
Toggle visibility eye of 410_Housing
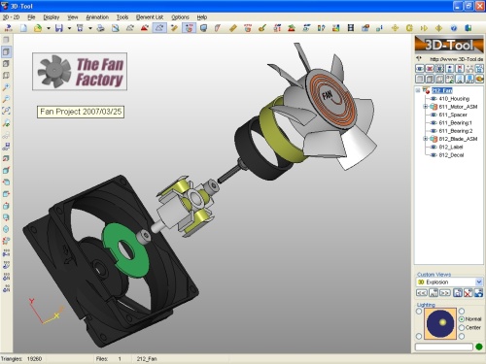(x=434, y=99)
